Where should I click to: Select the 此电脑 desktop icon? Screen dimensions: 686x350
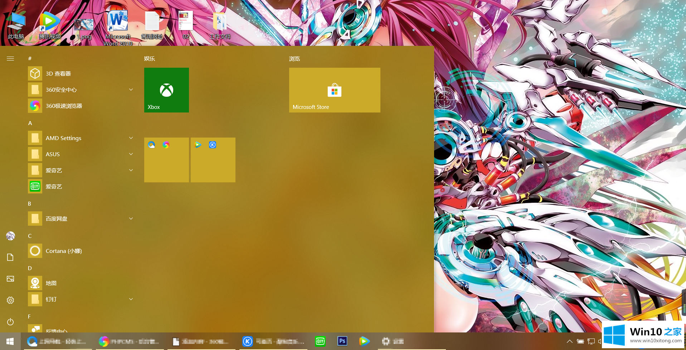click(x=16, y=25)
